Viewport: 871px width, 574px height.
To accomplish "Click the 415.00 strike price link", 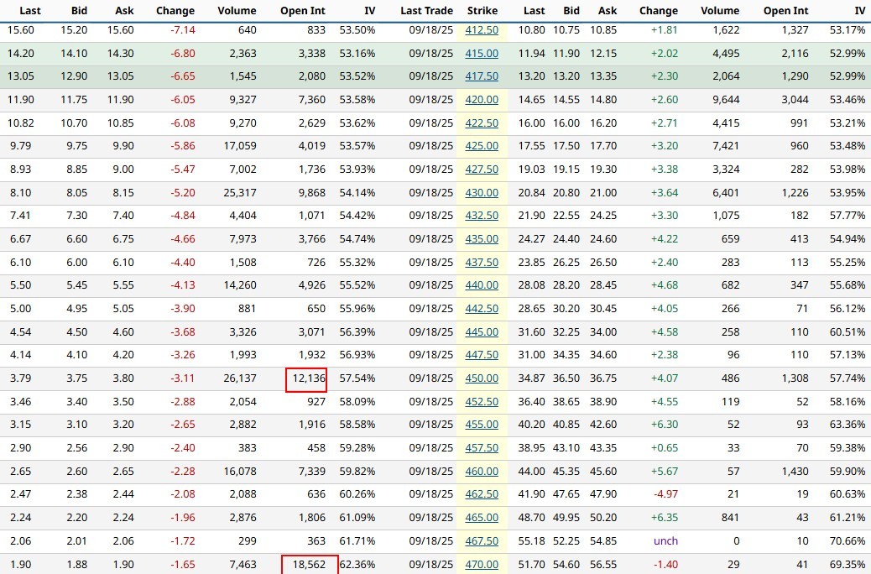I will click(482, 54).
